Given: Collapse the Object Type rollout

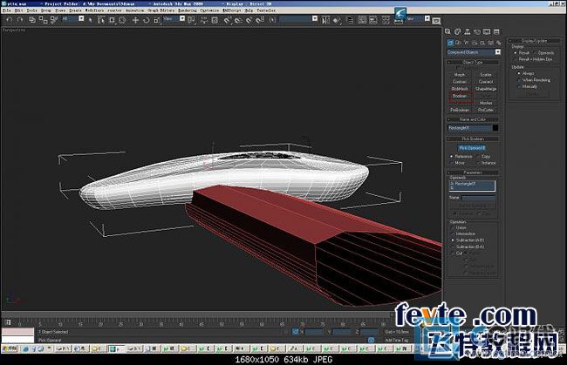Looking at the screenshot, I should click(473, 62).
